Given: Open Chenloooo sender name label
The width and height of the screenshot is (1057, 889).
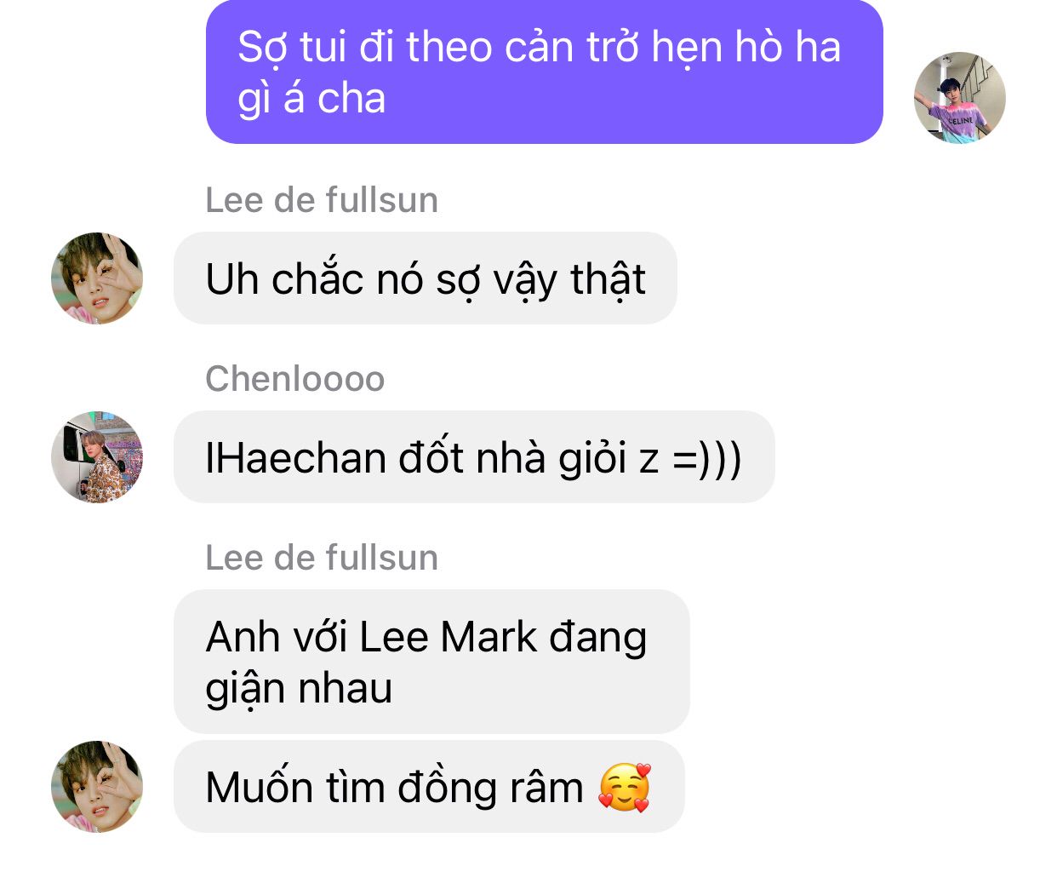Looking at the screenshot, I should [x=294, y=379].
